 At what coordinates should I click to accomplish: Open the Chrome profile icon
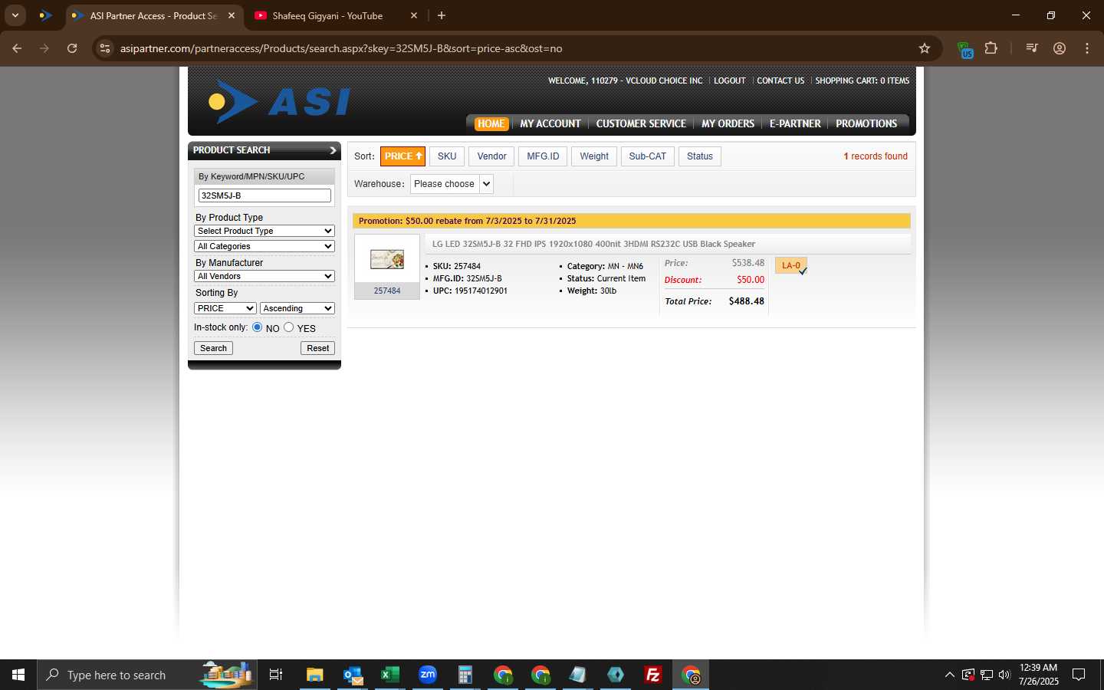click(1060, 48)
